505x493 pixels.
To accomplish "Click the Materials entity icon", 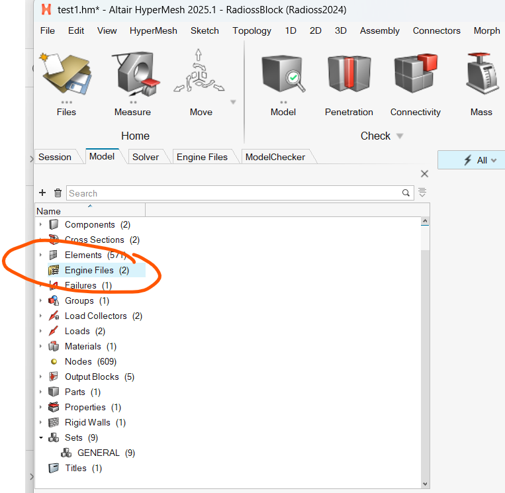I will (x=54, y=346).
